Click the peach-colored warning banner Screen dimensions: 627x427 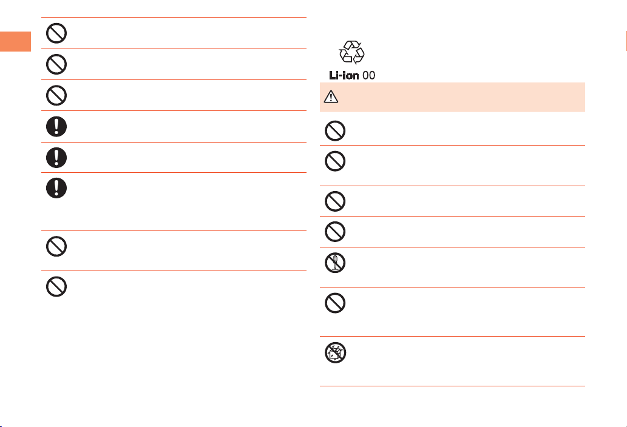(x=452, y=97)
